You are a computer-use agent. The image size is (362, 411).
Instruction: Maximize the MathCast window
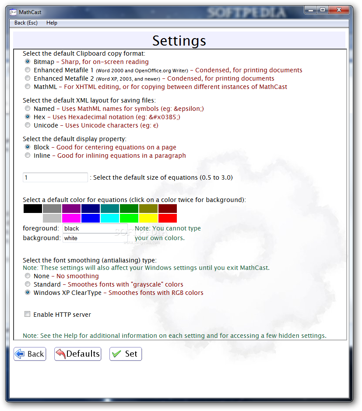[x=323, y=10]
